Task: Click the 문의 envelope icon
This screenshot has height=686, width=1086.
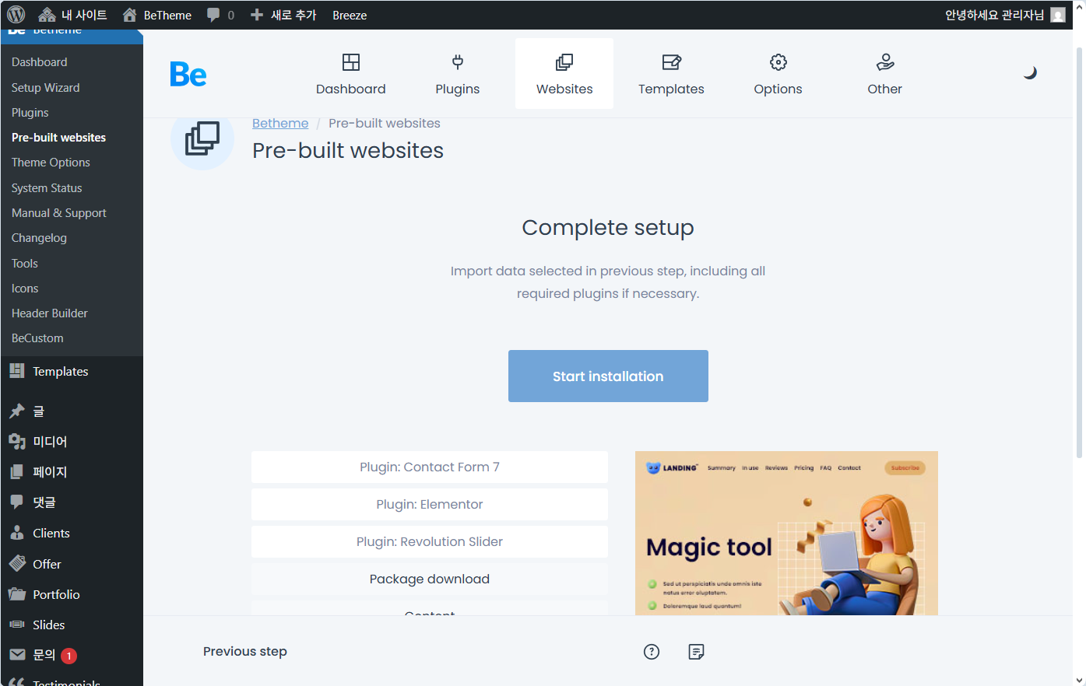Action: pos(17,655)
